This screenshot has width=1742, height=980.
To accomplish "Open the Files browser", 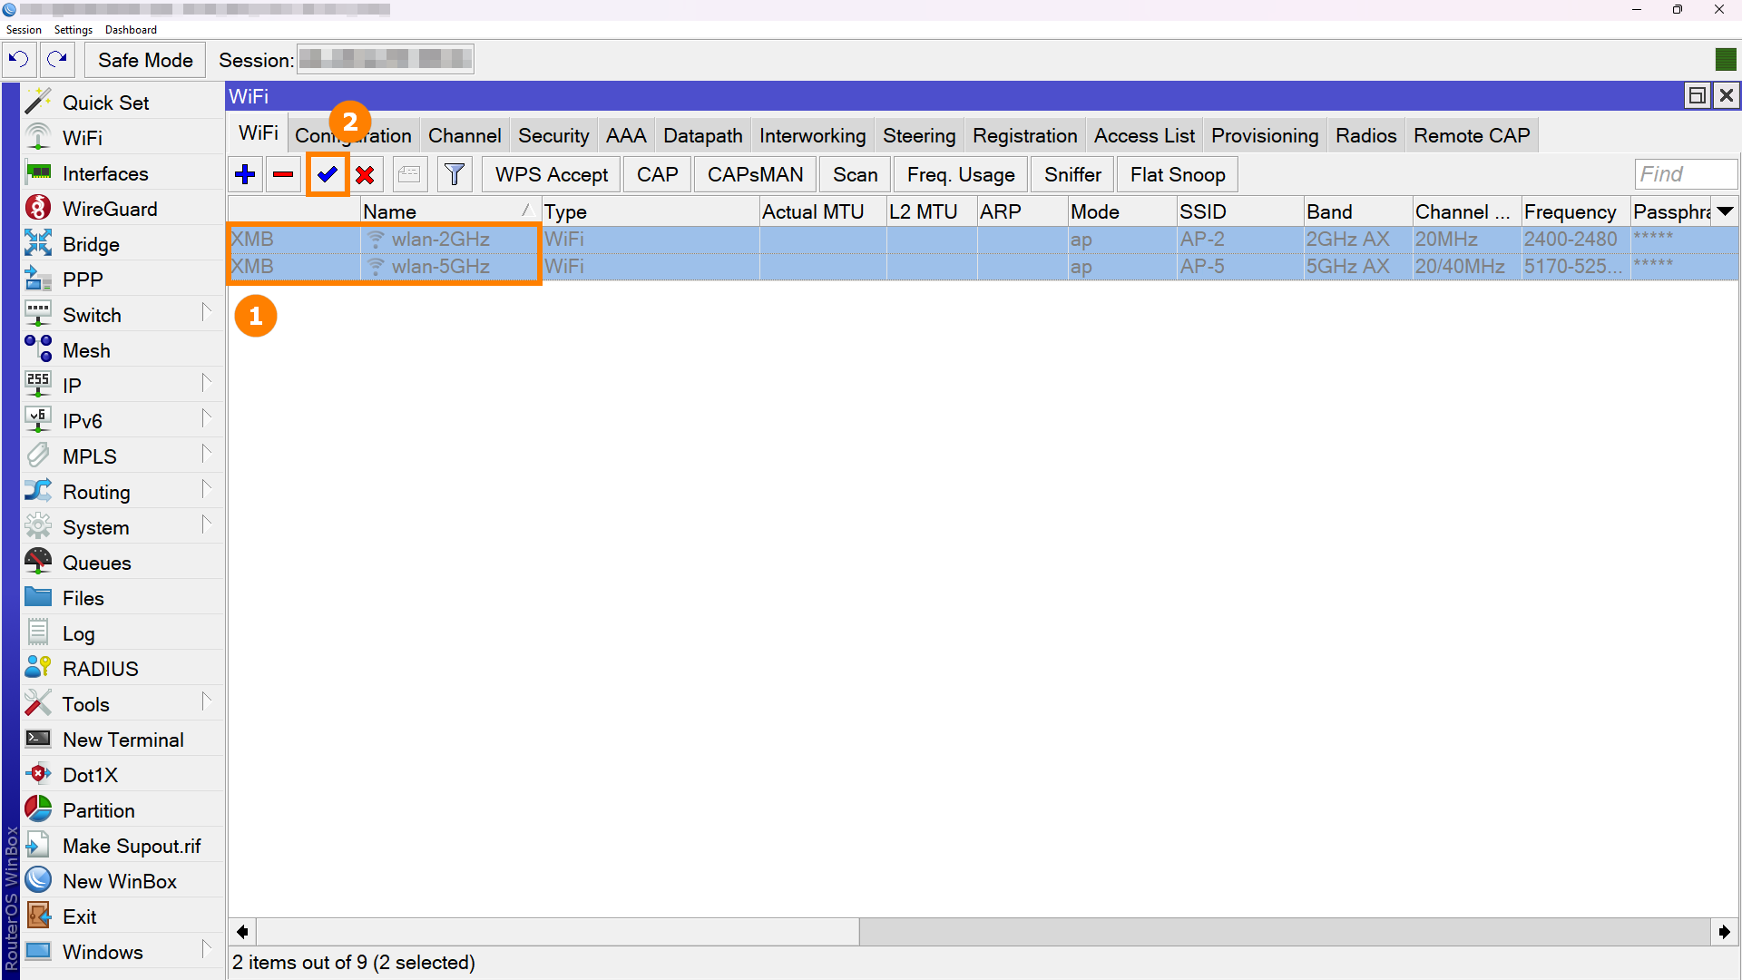I will 122,598.
